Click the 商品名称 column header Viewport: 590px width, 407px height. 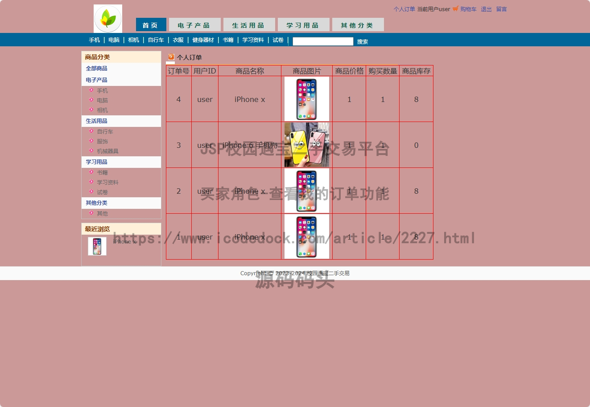[x=250, y=71]
